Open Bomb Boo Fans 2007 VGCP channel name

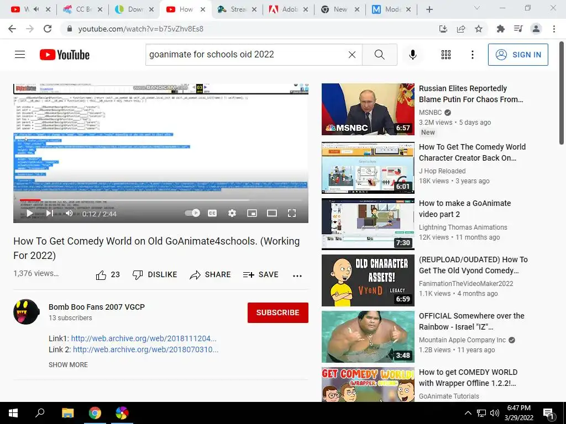coord(97,307)
